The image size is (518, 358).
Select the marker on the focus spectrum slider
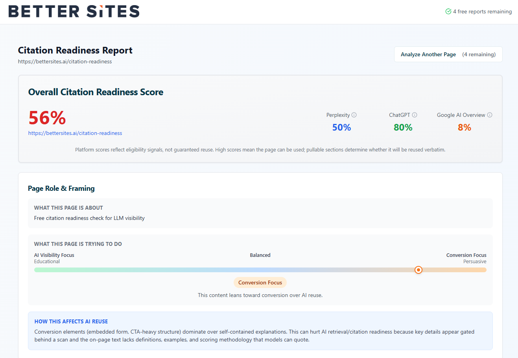pos(418,270)
